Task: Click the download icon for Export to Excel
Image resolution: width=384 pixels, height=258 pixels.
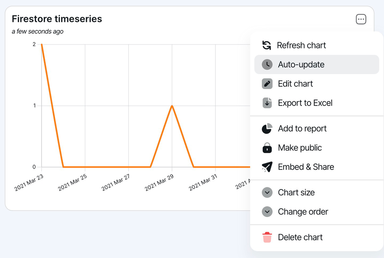Action: [267, 103]
